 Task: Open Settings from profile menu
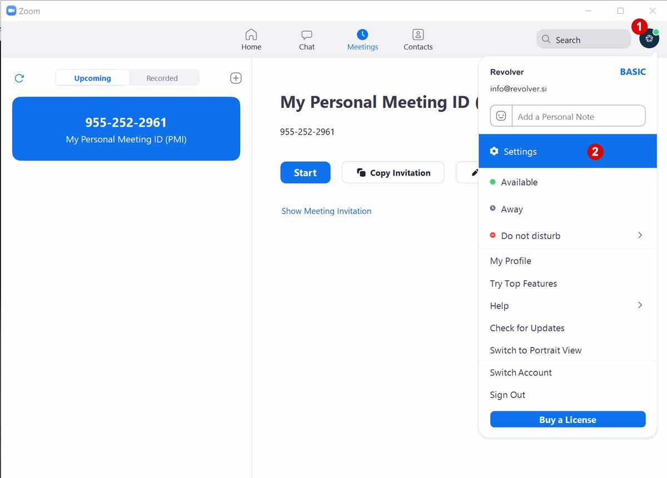[x=568, y=151]
